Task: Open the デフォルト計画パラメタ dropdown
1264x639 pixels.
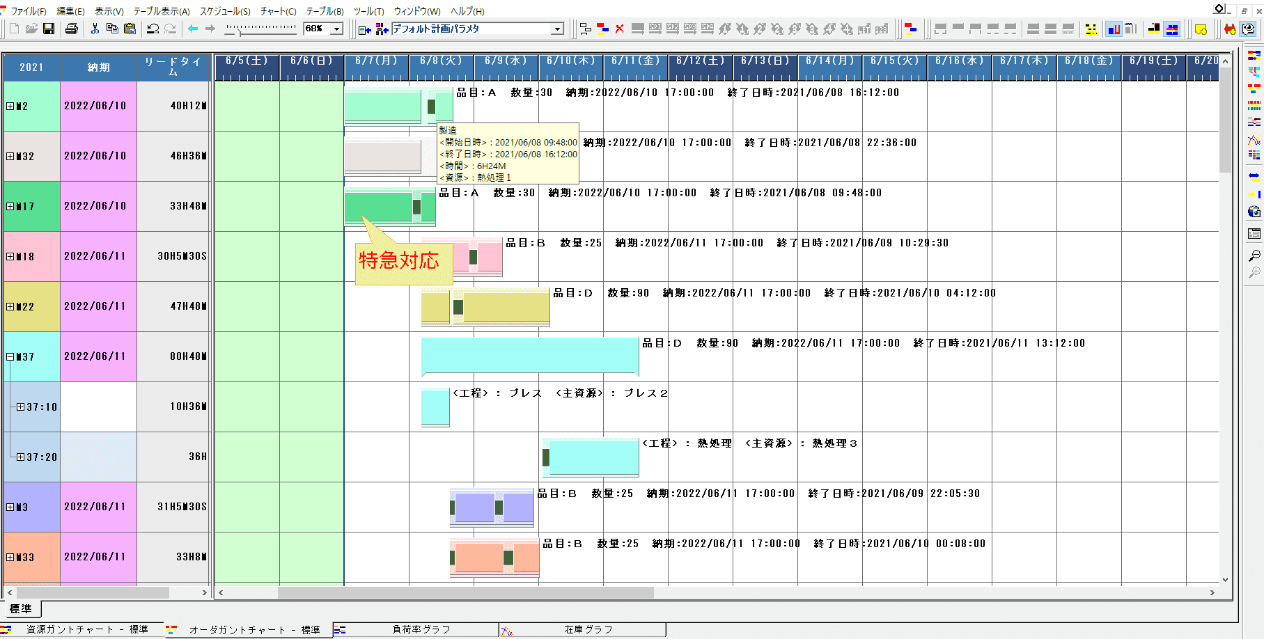Action: pyautogui.click(x=557, y=29)
